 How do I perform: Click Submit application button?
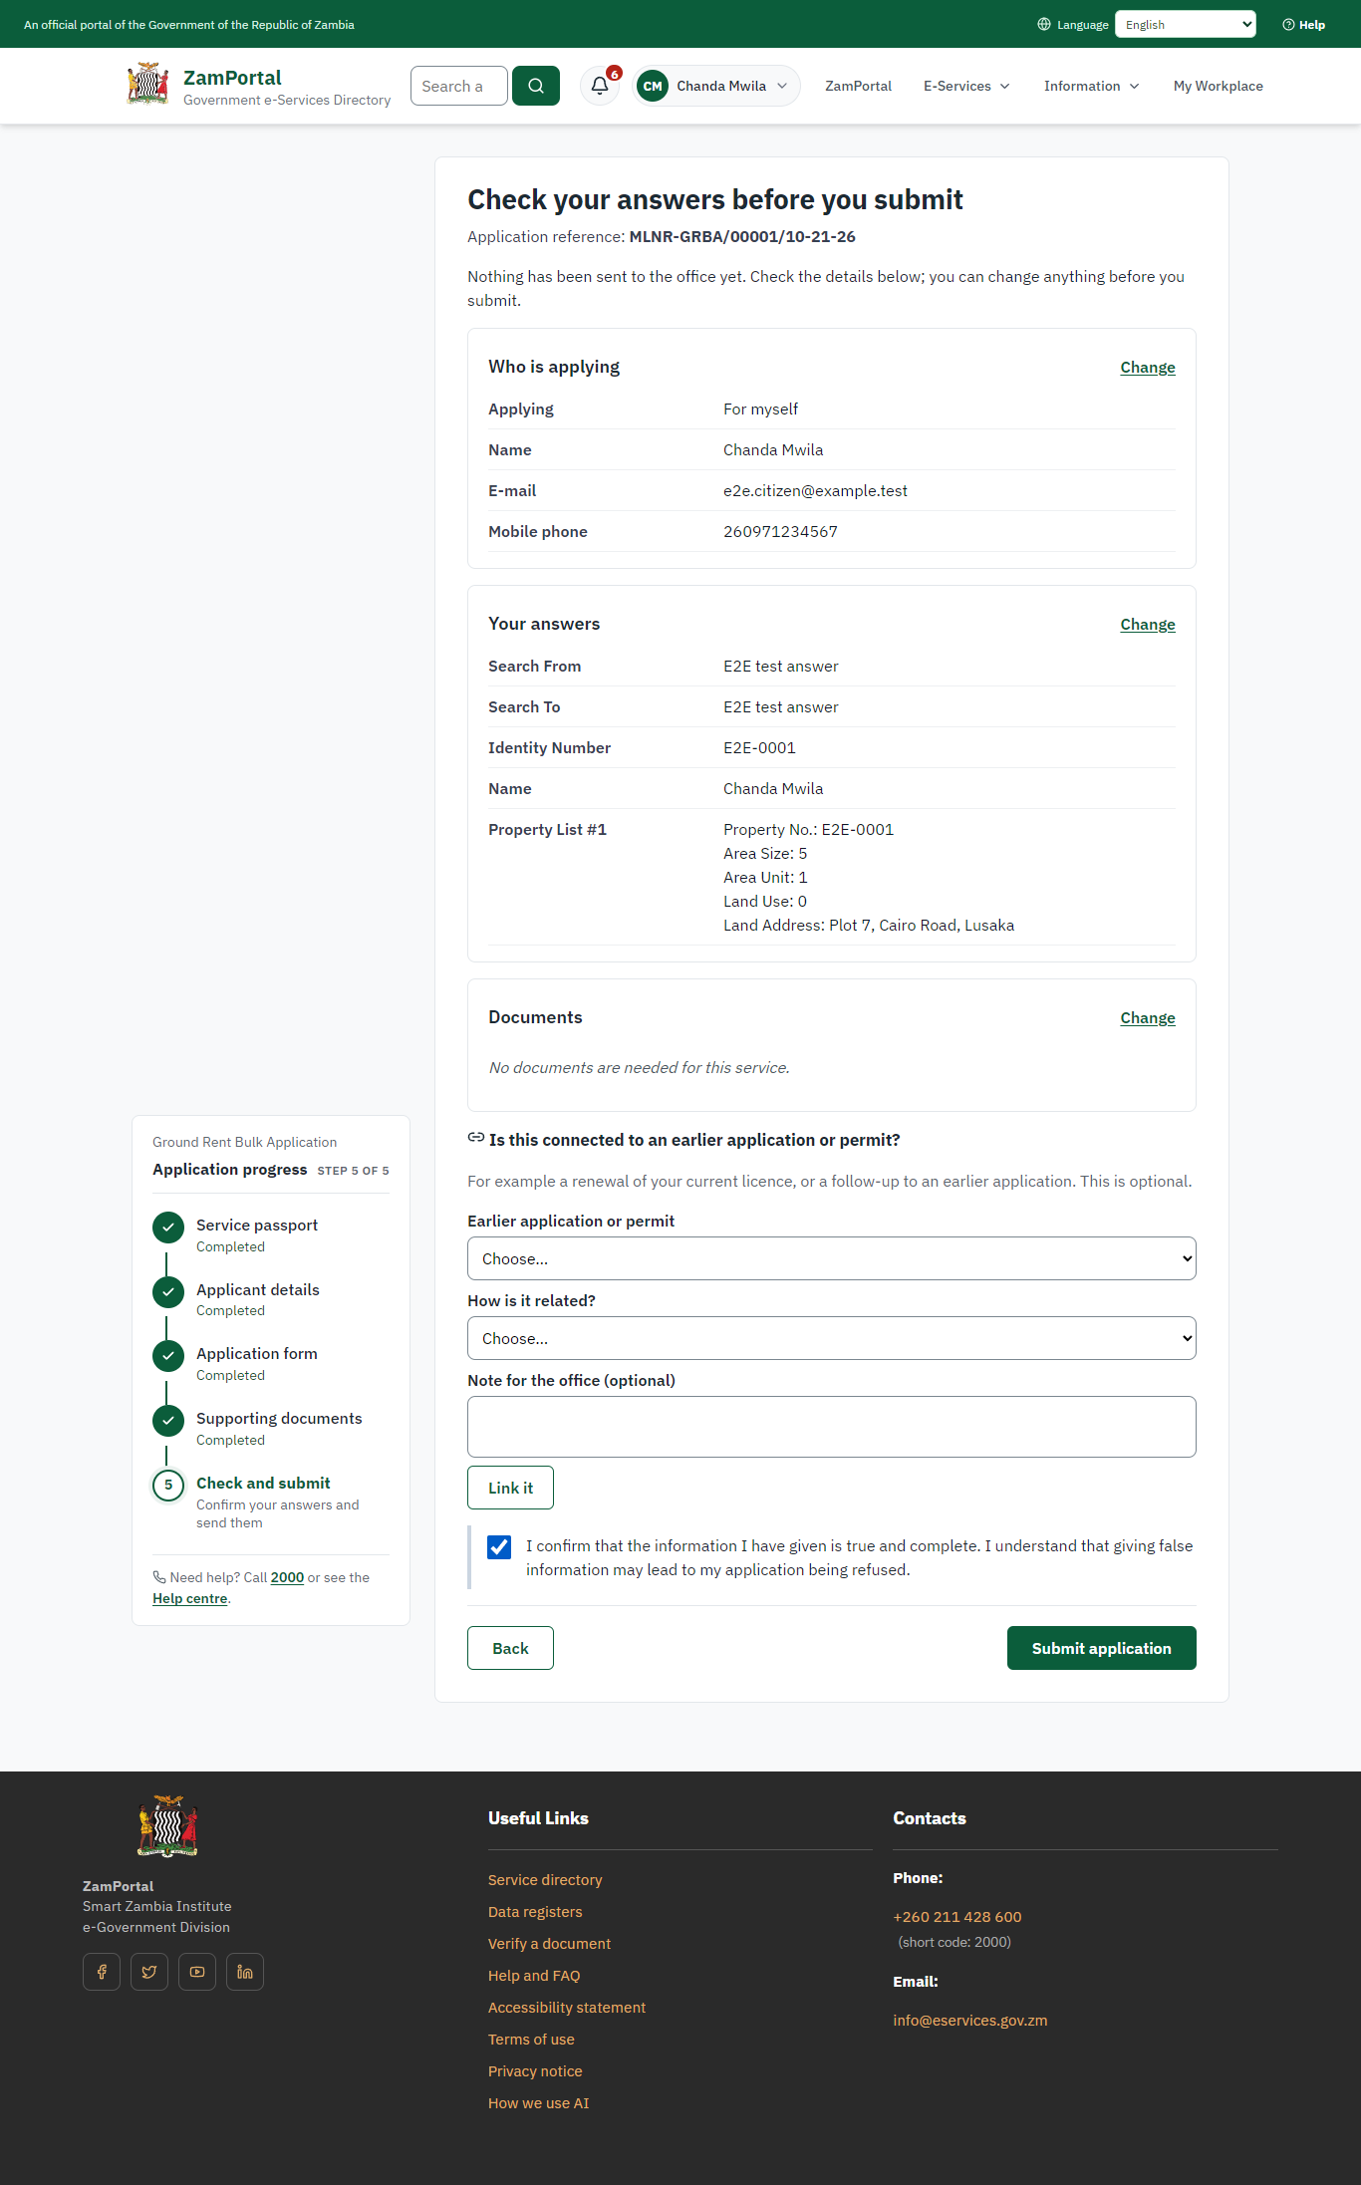pos(1102,1648)
